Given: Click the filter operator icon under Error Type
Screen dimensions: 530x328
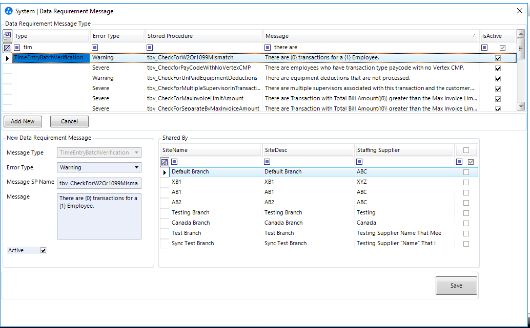Looking at the screenshot, I should [x=95, y=48].
